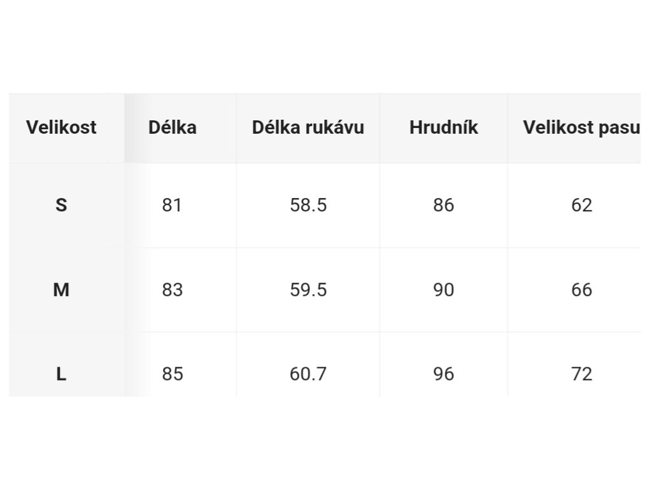The height and width of the screenshot is (489, 652).
Task: Select the Hrudník column header
Action: (x=444, y=127)
